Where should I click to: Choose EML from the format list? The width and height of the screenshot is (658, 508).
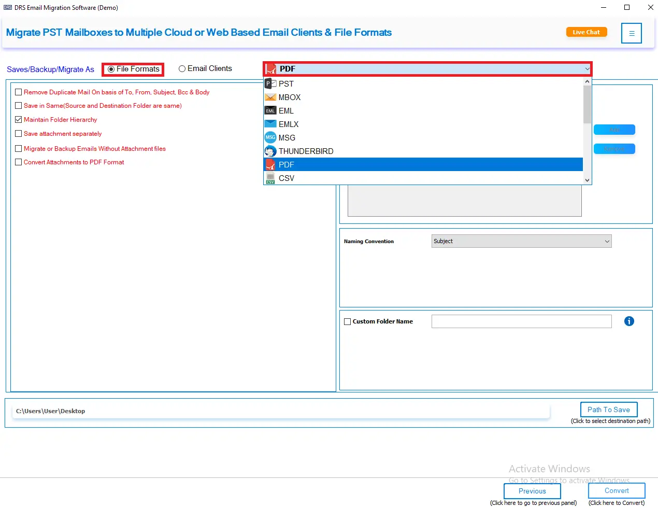[423, 110]
